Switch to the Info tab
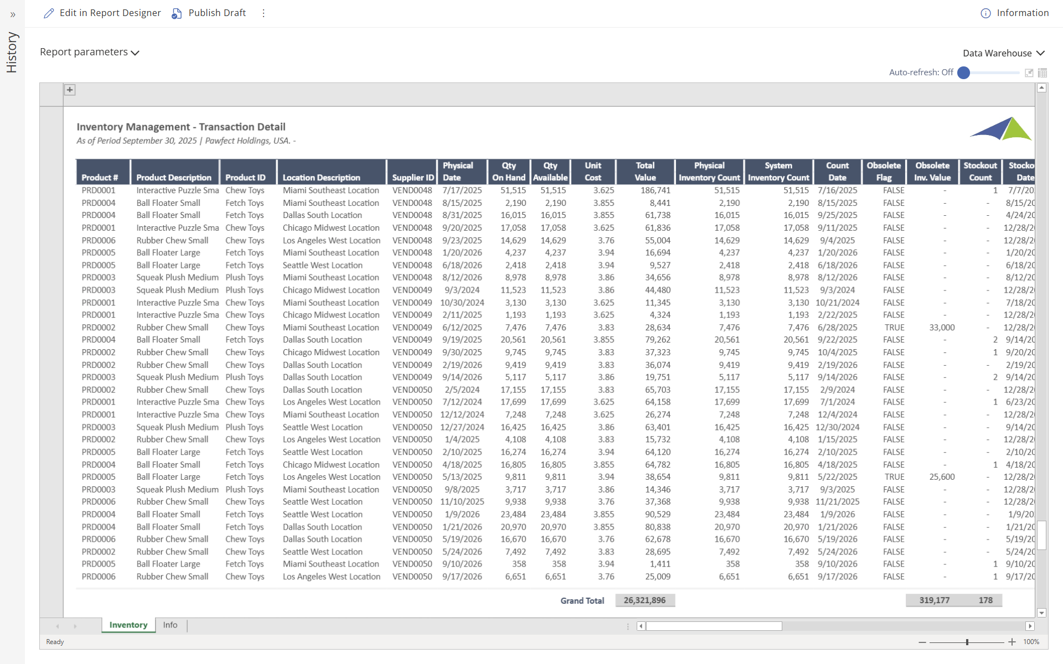 [x=170, y=625]
